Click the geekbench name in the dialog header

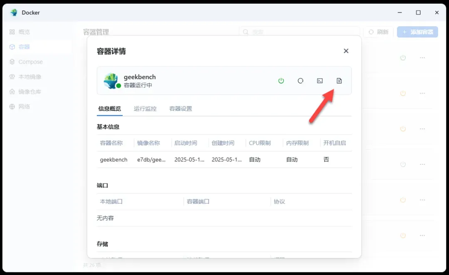coord(140,77)
